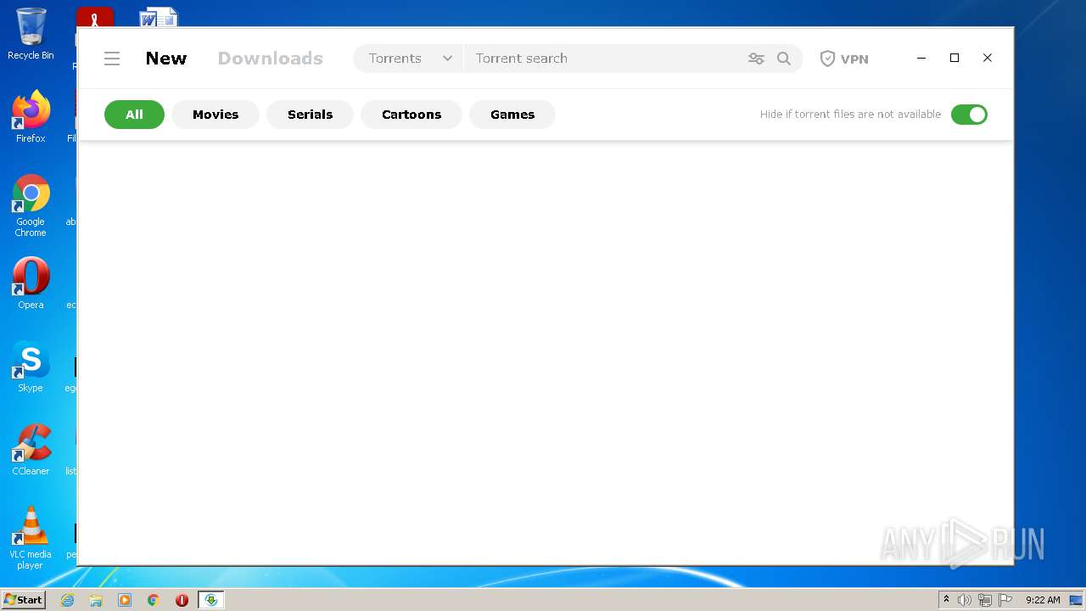Image resolution: width=1086 pixels, height=611 pixels.
Task: Open volume control in tray
Action: [x=965, y=600]
